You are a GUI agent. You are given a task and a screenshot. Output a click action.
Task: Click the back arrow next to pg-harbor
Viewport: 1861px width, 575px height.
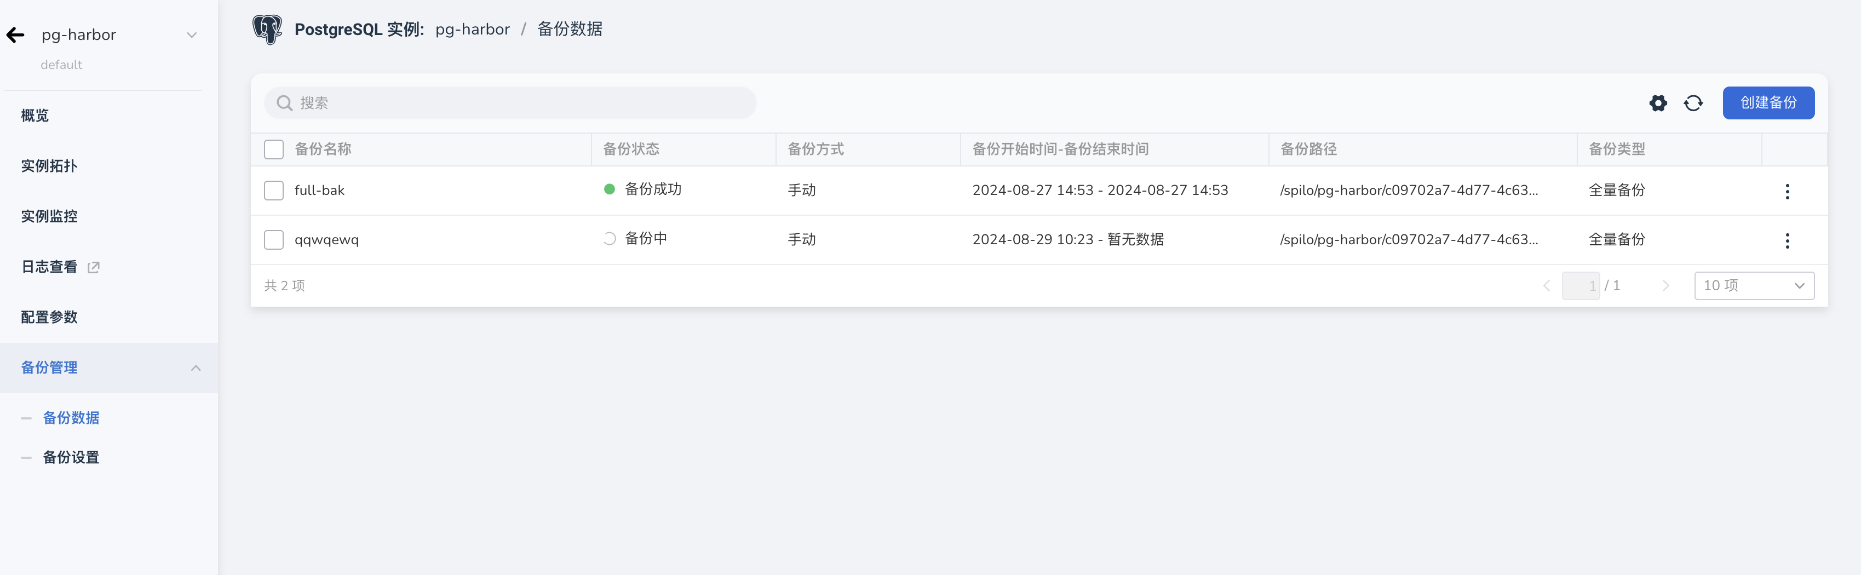[x=15, y=34]
